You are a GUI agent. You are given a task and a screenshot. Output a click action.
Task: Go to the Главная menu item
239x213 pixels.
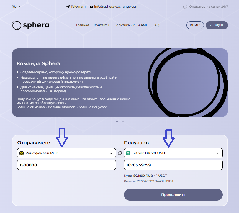pyautogui.click(x=82, y=25)
